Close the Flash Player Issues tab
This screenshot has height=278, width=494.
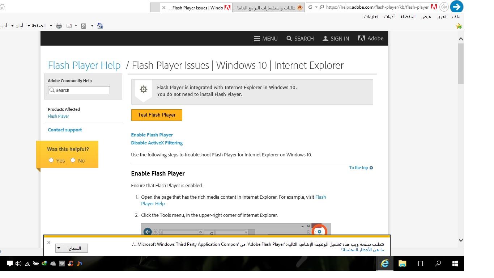point(164,8)
